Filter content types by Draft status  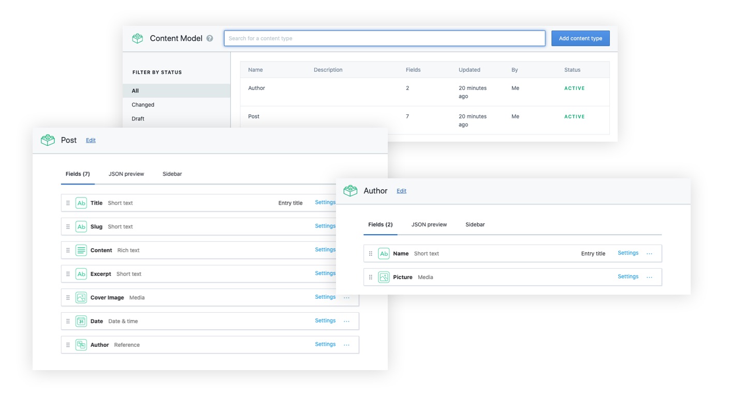click(x=138, y=119)
